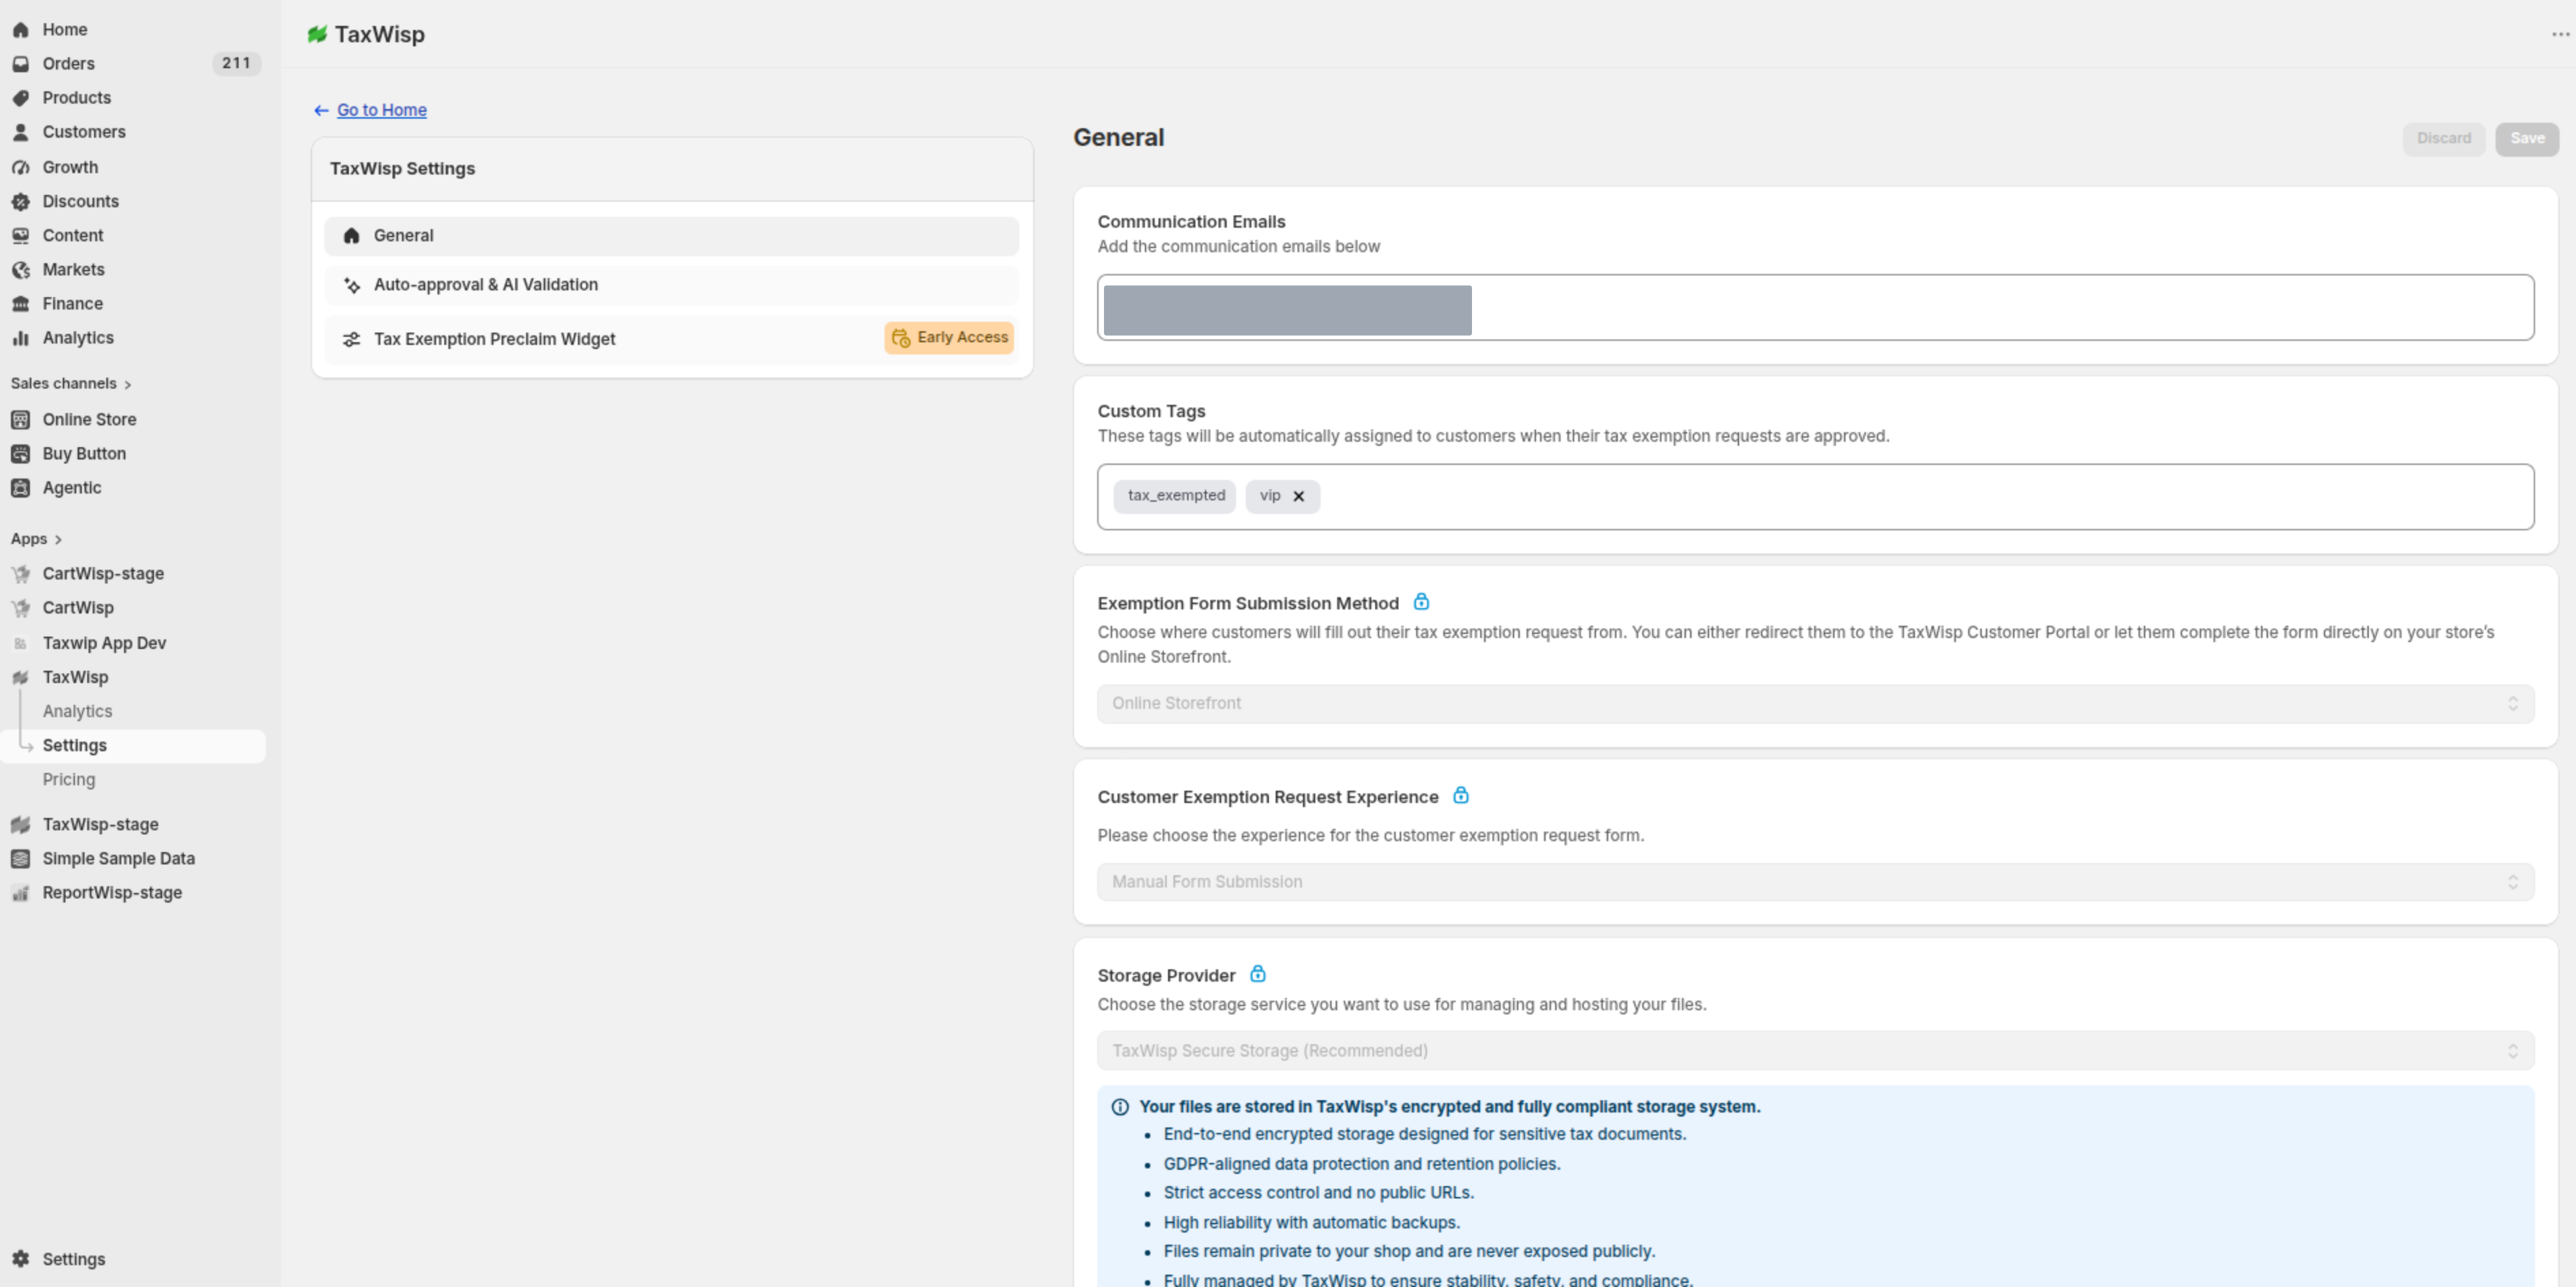Screen dimensions: 2576x1287
Task: Click the Communication Emails input field
Action: pyautogui.click(x=1815, y=308)
